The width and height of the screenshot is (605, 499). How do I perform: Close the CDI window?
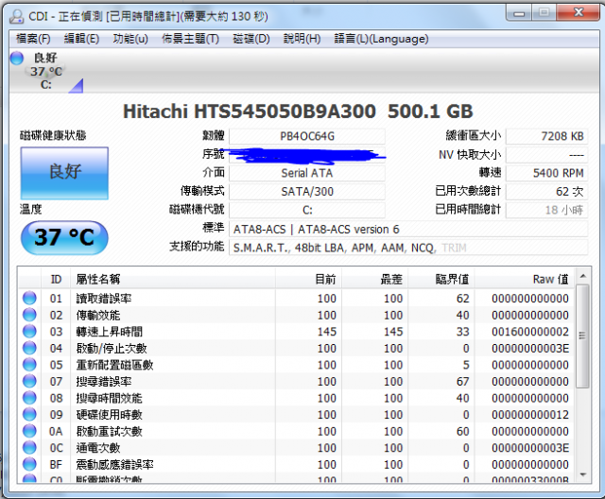pos(578,13)
